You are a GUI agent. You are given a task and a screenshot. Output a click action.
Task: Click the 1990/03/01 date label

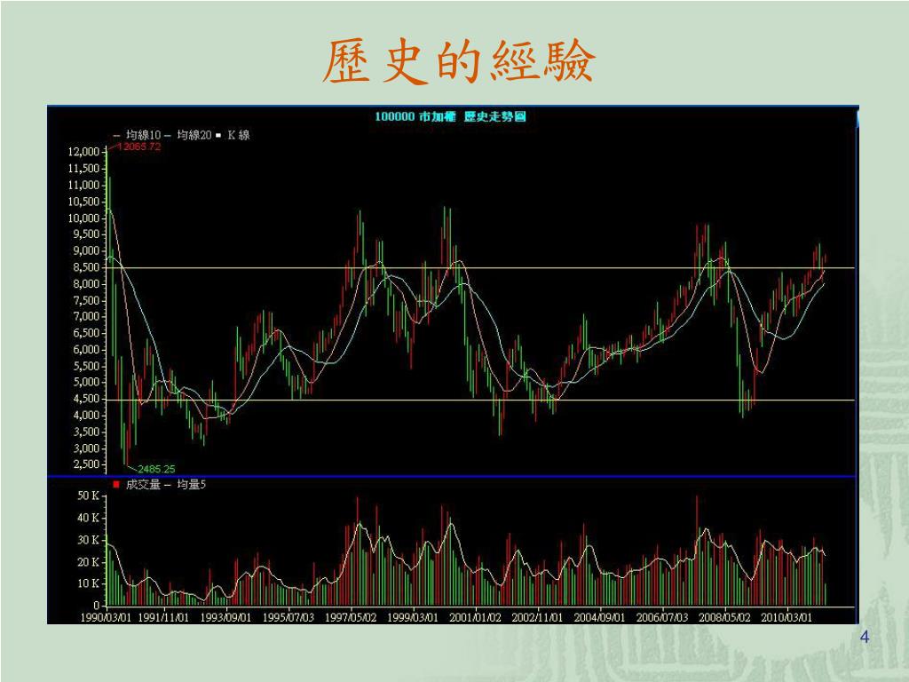(105, 617)
